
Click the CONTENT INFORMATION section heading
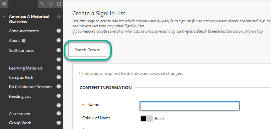(105, 87)
